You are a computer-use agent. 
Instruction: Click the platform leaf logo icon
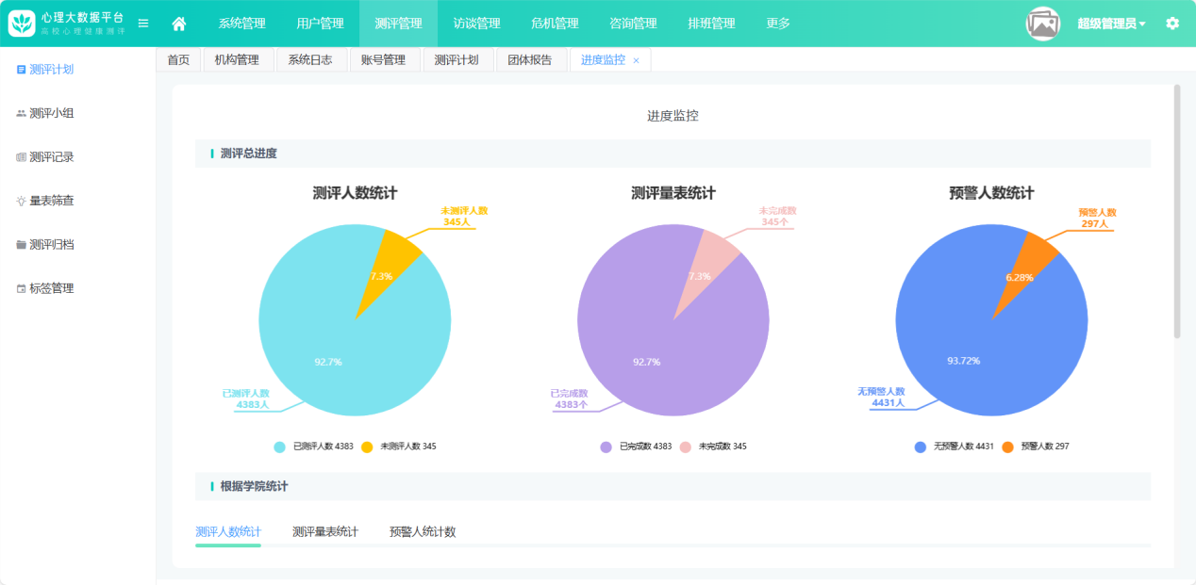[x=22, y=24]
